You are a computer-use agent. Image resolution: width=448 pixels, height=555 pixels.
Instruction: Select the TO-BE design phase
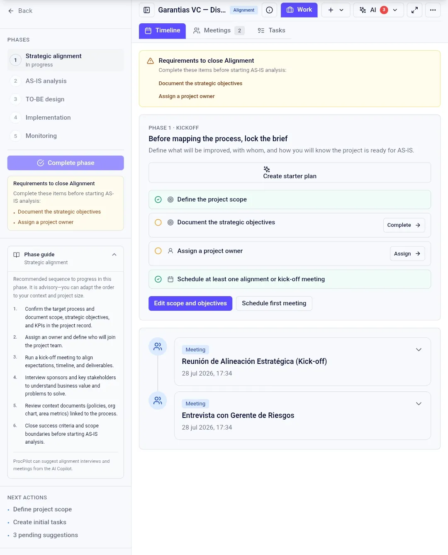point(66,99)
